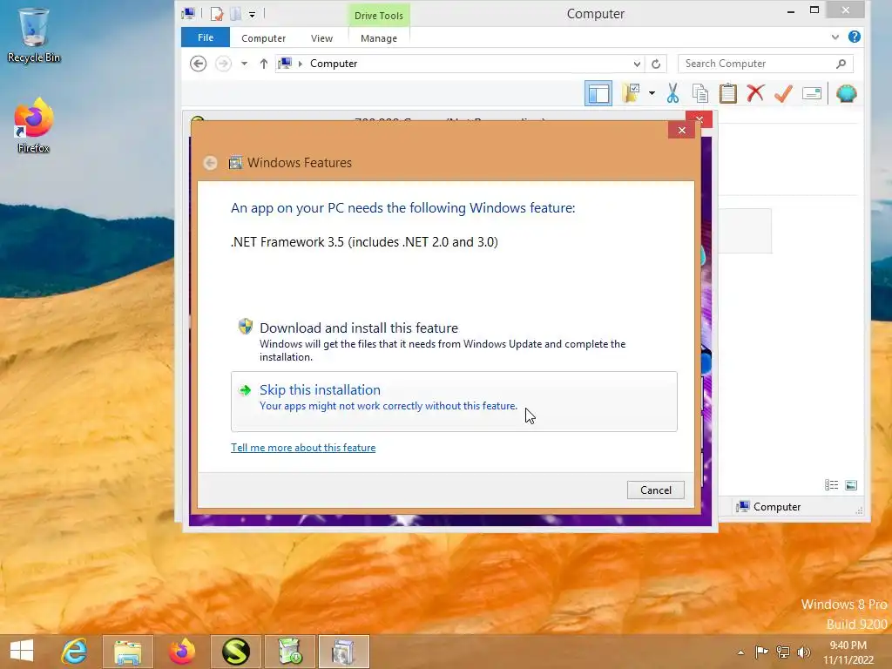Screen dimensions: 892x669
Task: Click the red X Delete icon
Action: [755, 93]
